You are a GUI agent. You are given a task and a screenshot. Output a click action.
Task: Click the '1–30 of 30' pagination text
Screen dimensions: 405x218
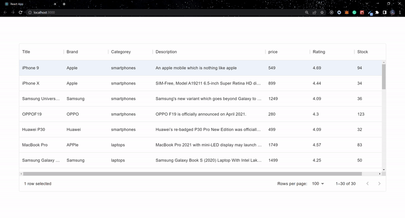(346, 184)
